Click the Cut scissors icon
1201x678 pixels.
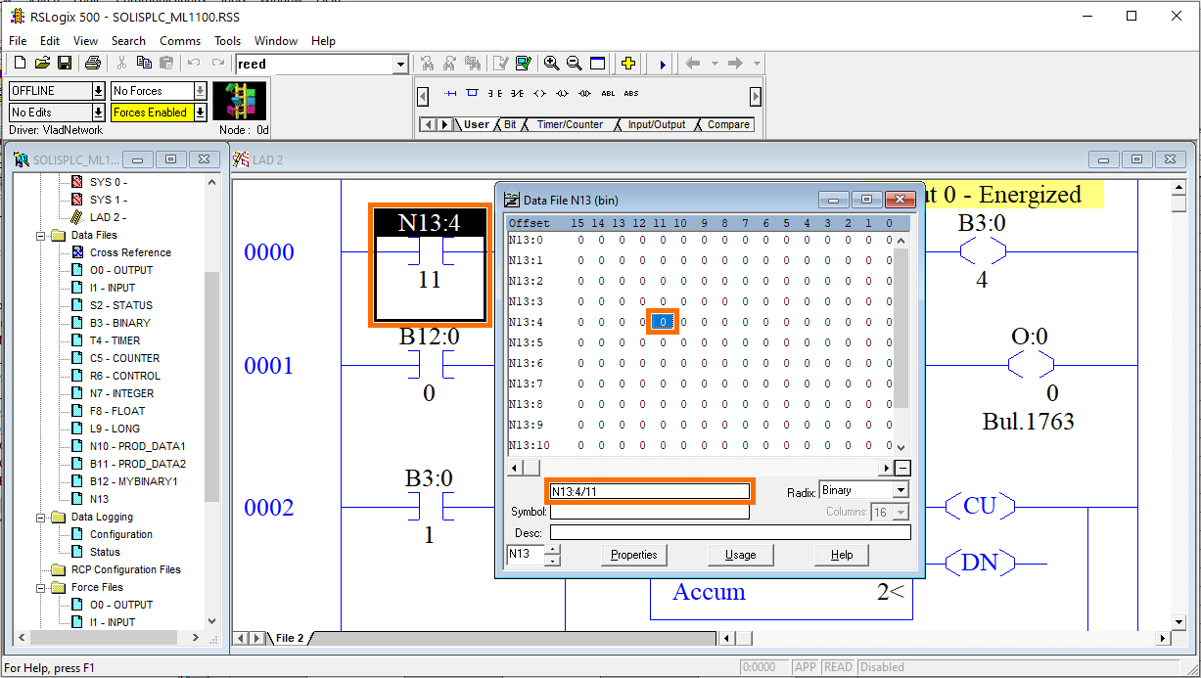121,64
